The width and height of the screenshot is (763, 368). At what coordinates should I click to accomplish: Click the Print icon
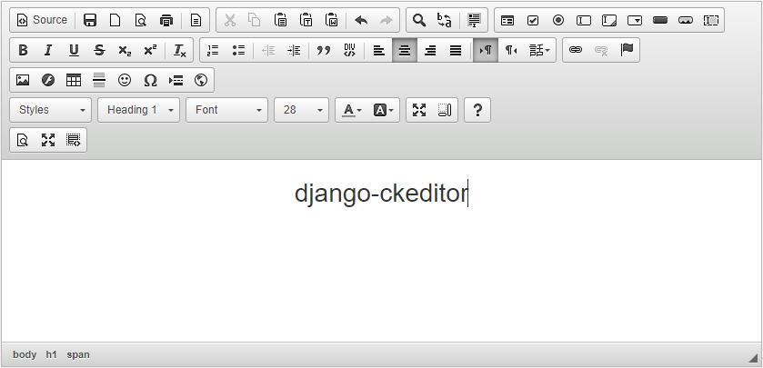pyautogui.click(x=166, y=20)
